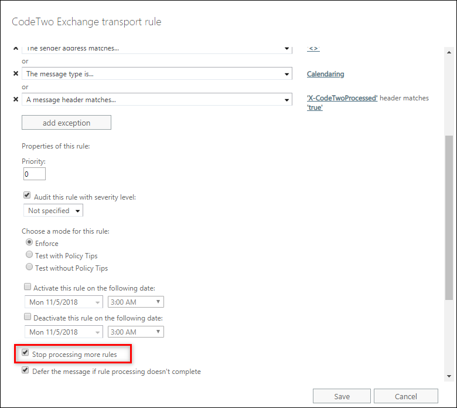Screen dimensions: 457x408
Task: Select the Enforce mode radio button
Action: click(29, 242)
